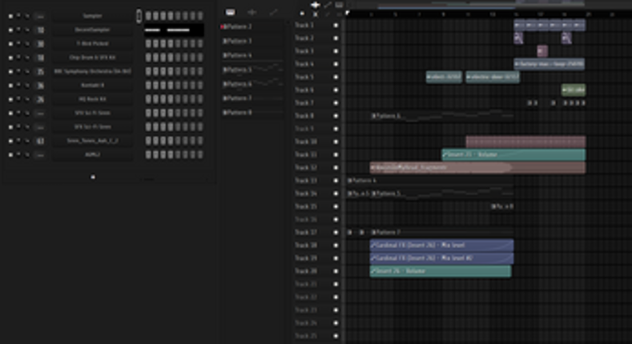The width and height of the screenshot is (632, 344).
Task: Click the playlist overview minimap at top
Action: (488, 5)
